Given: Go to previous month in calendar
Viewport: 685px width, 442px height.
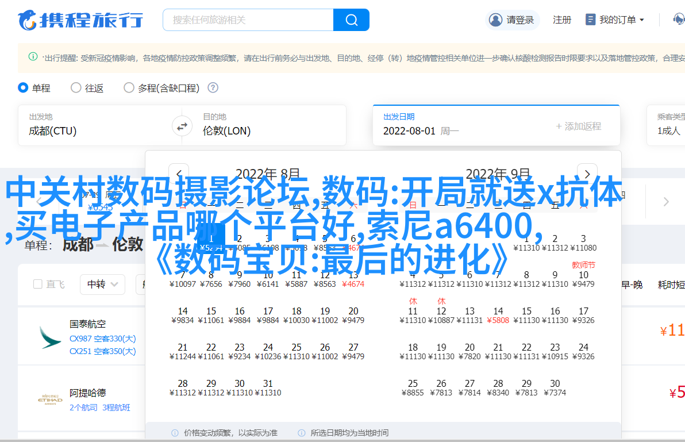Looking at the screenshot, I should pos(179,174).
